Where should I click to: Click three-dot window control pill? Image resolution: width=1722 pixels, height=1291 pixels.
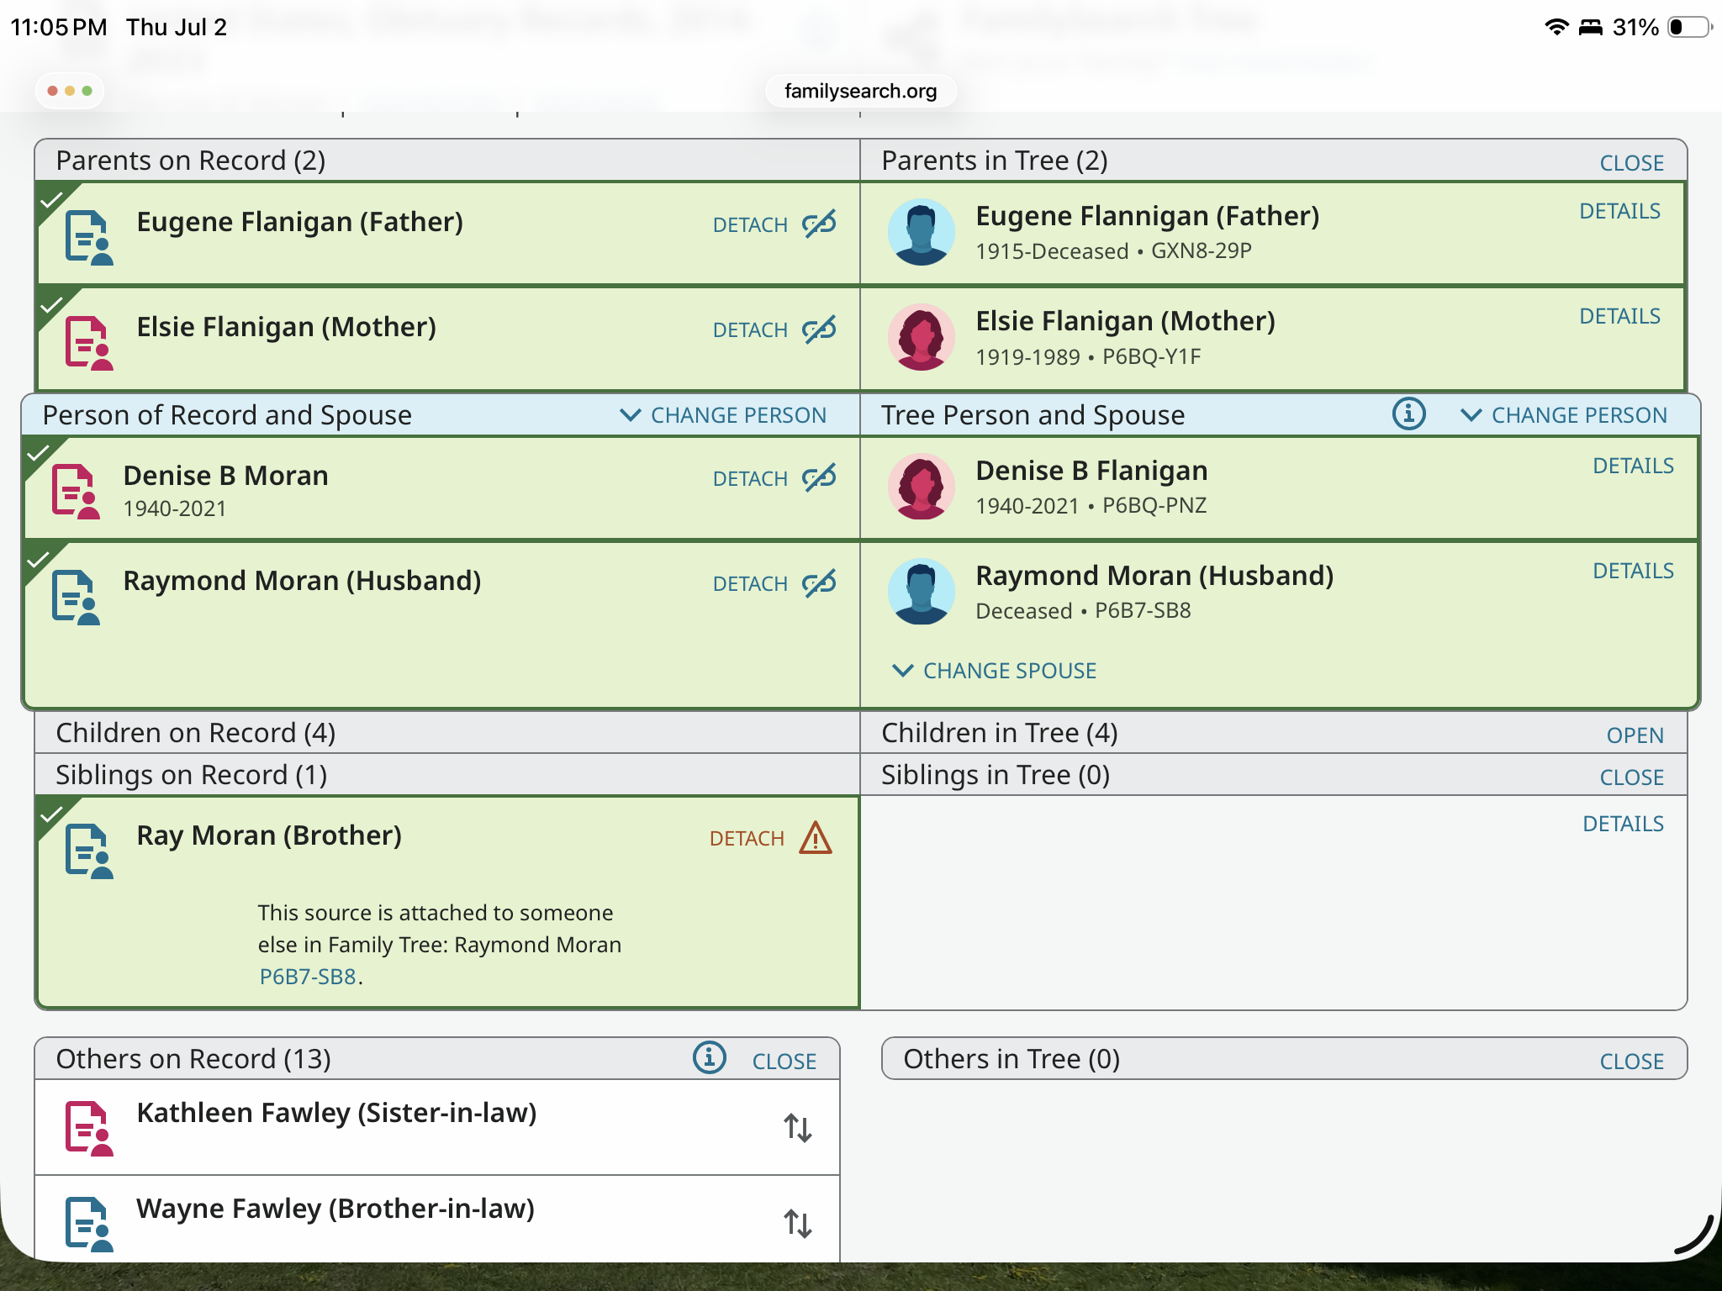pos(70,91)
